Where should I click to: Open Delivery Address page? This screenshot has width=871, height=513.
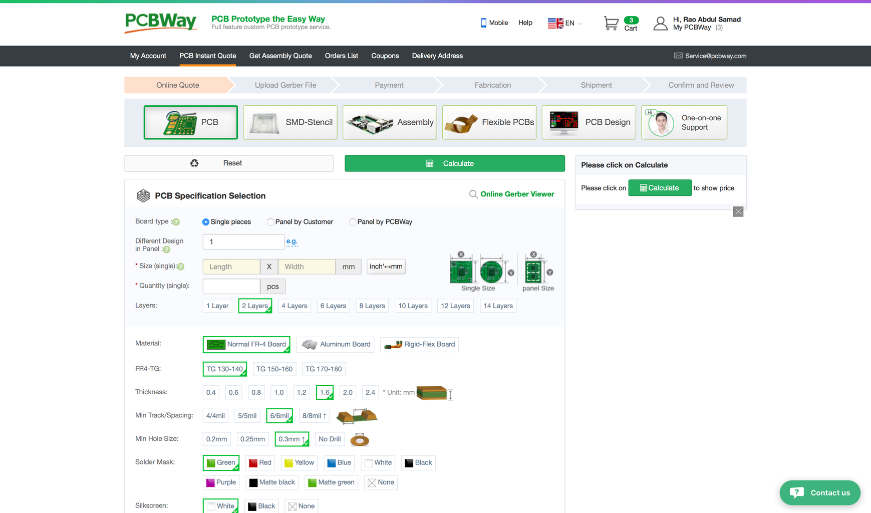point(437,56)
